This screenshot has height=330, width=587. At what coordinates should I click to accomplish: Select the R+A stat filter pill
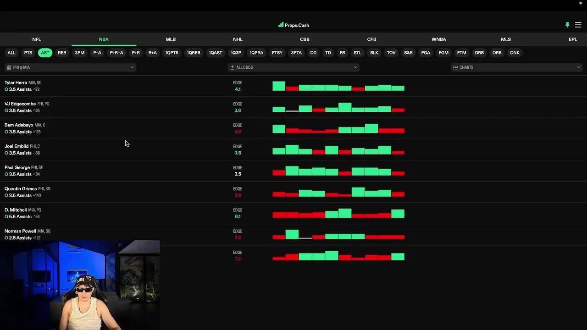tap(153, 53)
